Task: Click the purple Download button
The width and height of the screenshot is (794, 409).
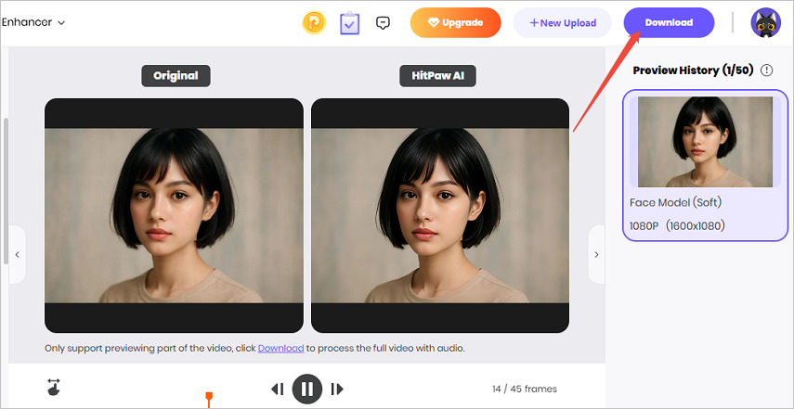Action: pyautogui.click(x=669, y=23)
